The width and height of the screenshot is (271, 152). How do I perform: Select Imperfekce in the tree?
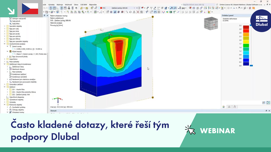coord(13,59)
